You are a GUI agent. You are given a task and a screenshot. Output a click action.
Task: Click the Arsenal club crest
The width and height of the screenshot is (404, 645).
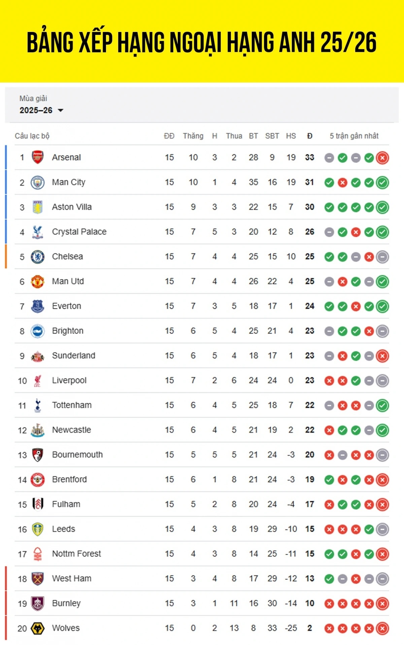(38, 157)
